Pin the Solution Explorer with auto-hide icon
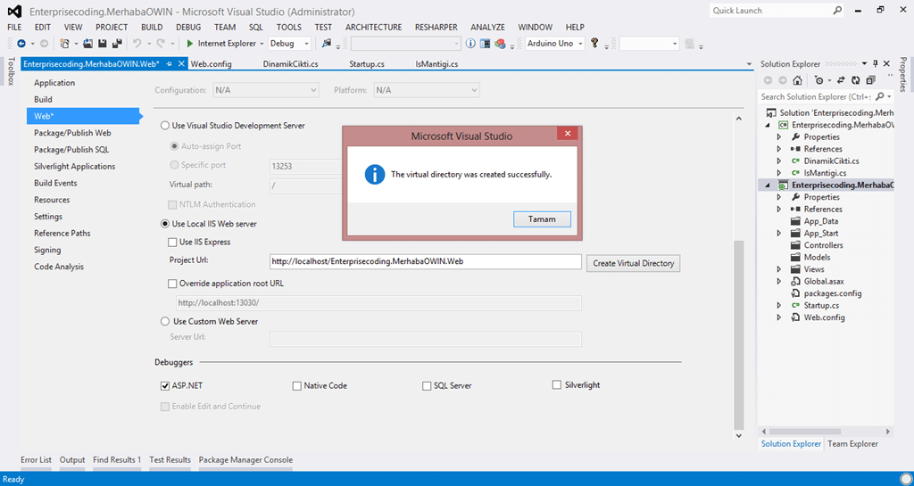This screenshot has width=914, height=486. (876, 63)
